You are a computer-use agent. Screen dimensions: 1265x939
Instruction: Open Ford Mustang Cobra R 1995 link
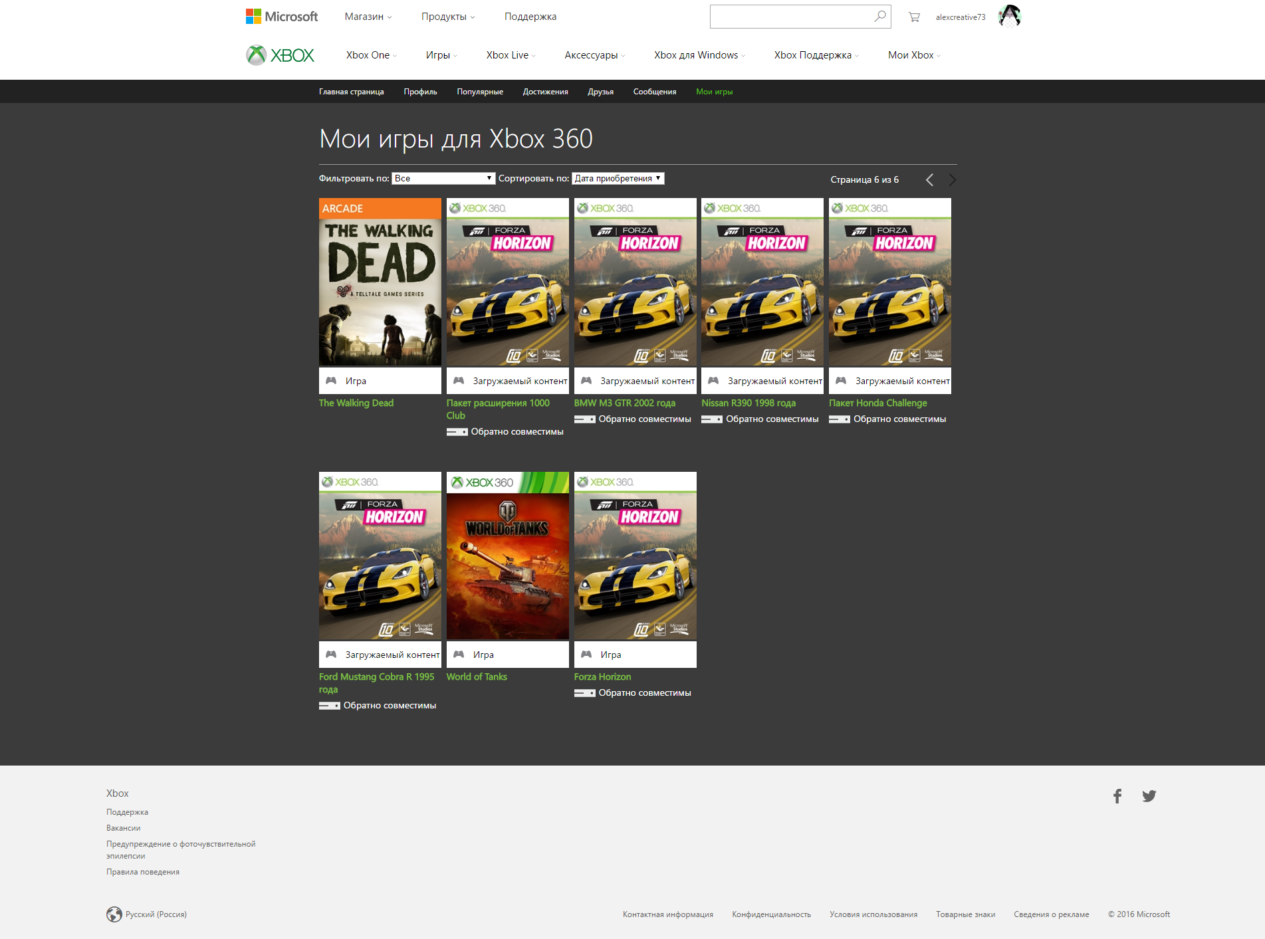tap(376, 683)
